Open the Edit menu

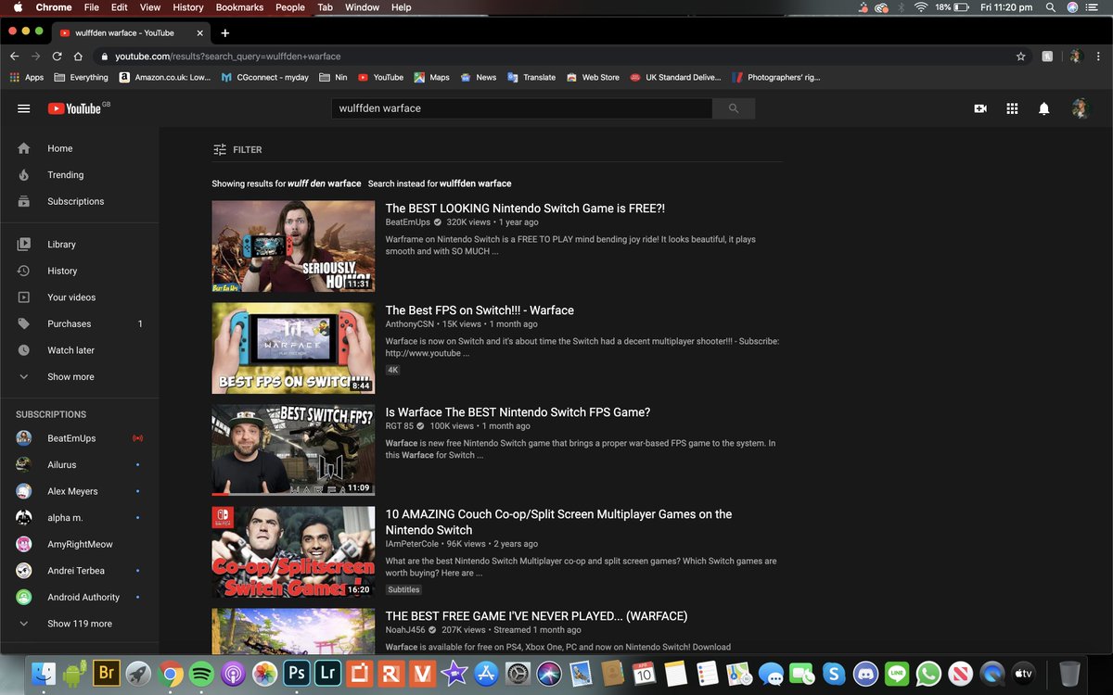pyautogui.click(x=120, y=7)
